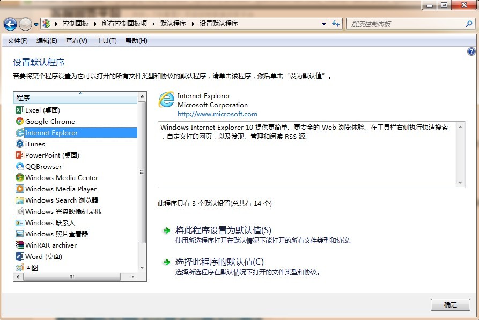Viewport: 479px width, 320px height.
Task: Click the Windows Media Center icon
Action: point(19,177)
